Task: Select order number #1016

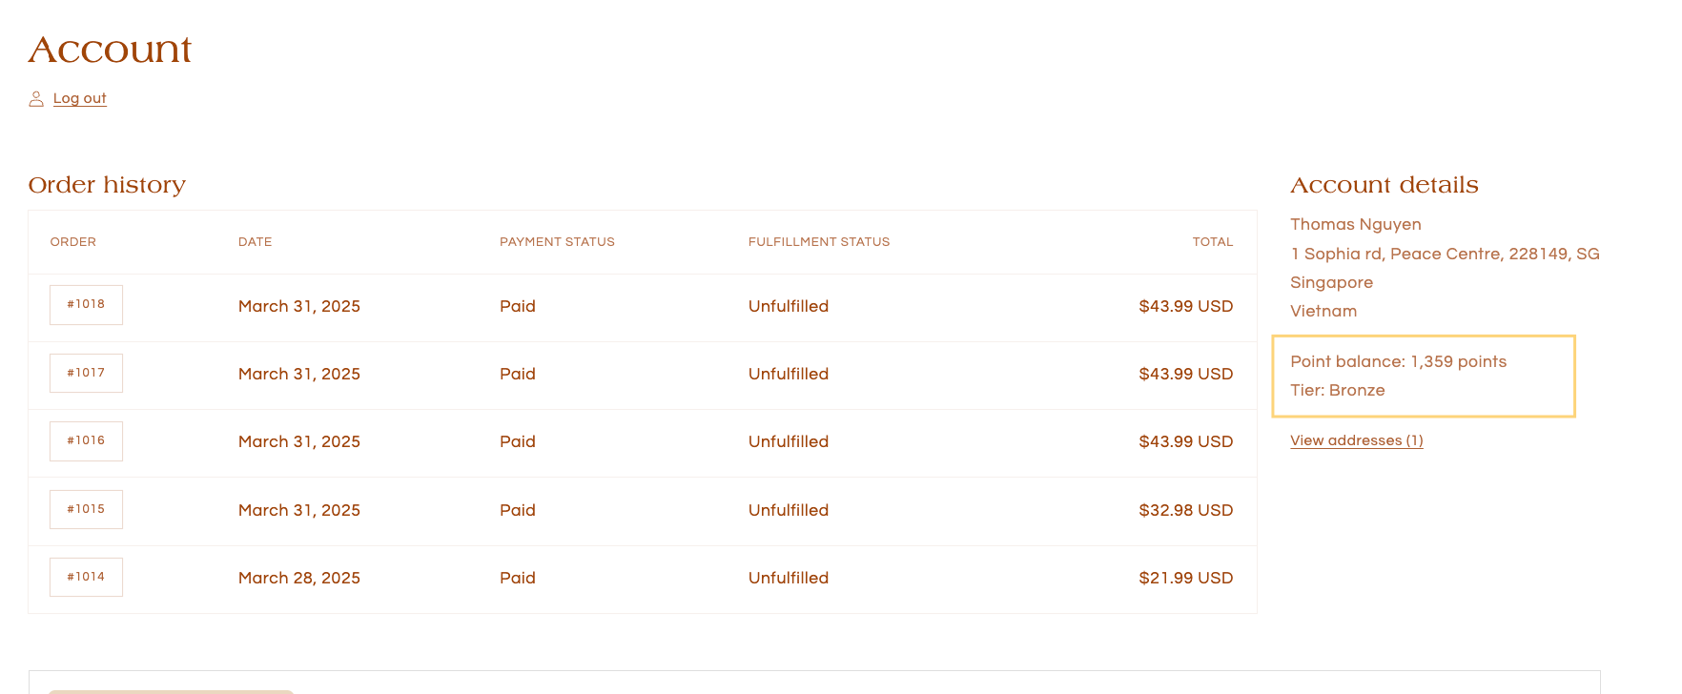Action: pos(86,441)
